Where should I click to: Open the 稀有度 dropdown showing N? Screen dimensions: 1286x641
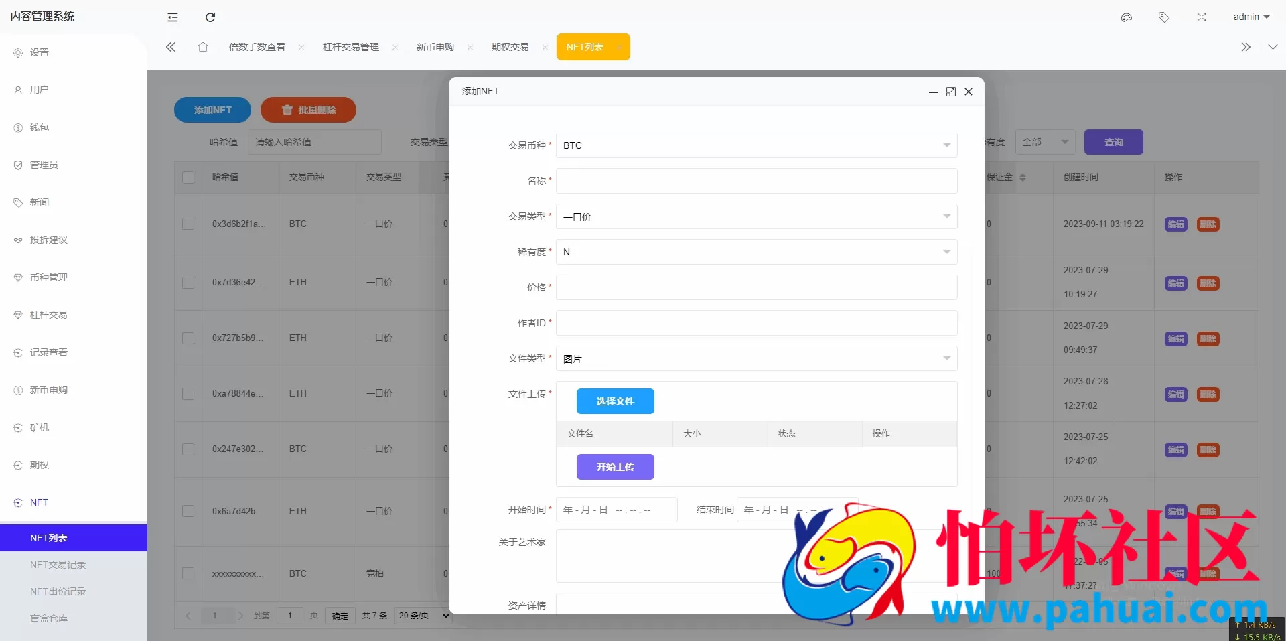[757, 252]
